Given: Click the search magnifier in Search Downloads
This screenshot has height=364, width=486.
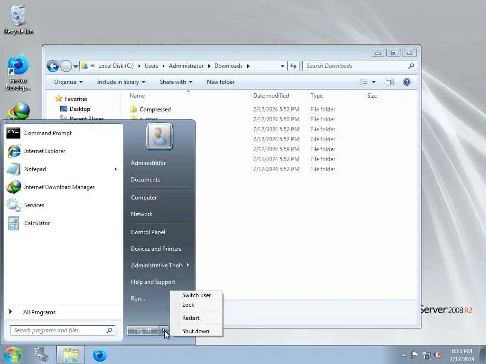Looking at the screenshot, I should (x=411, y=66).
